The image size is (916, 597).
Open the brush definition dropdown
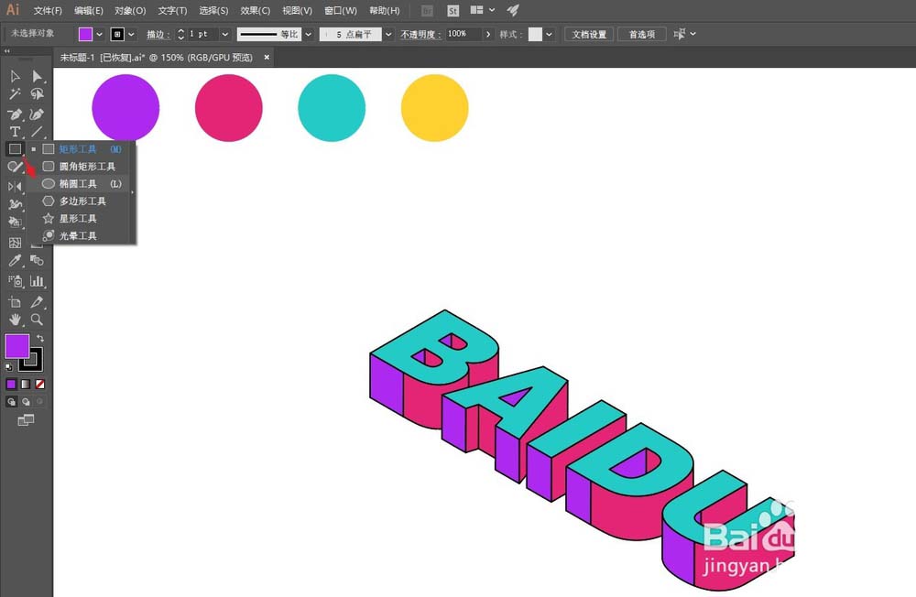pos(388,35)
